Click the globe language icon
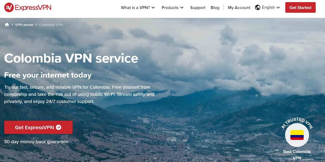This screenshot has height=162, width=325. point(257,8)
